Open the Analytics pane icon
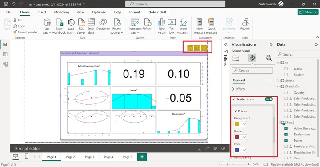 coord(268,58)
